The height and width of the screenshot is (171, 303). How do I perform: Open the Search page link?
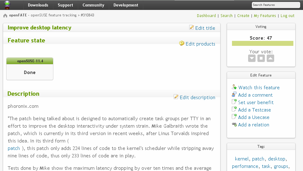coord(226,15)
